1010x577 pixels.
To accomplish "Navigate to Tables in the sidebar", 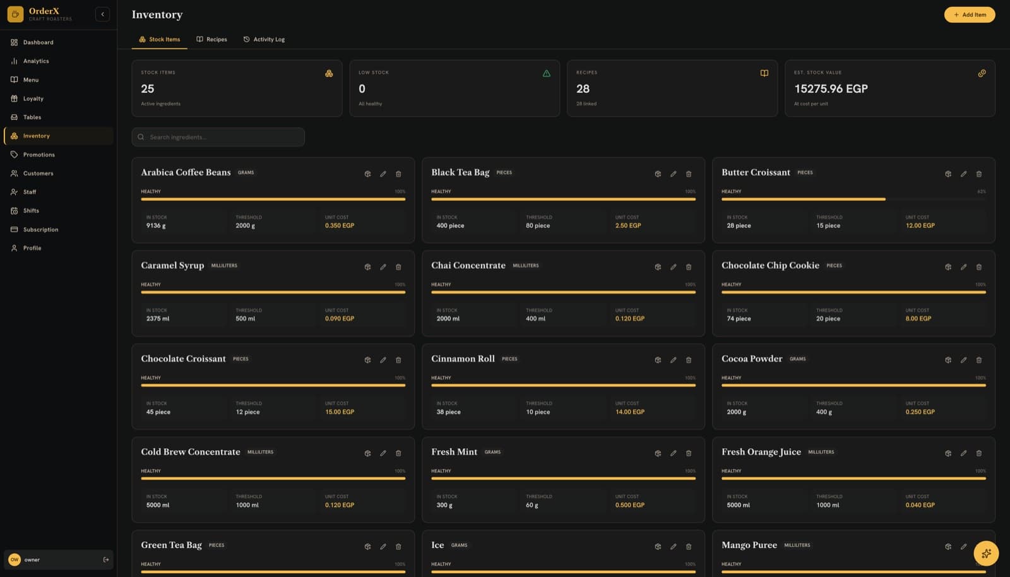I will tap(58, 117).
